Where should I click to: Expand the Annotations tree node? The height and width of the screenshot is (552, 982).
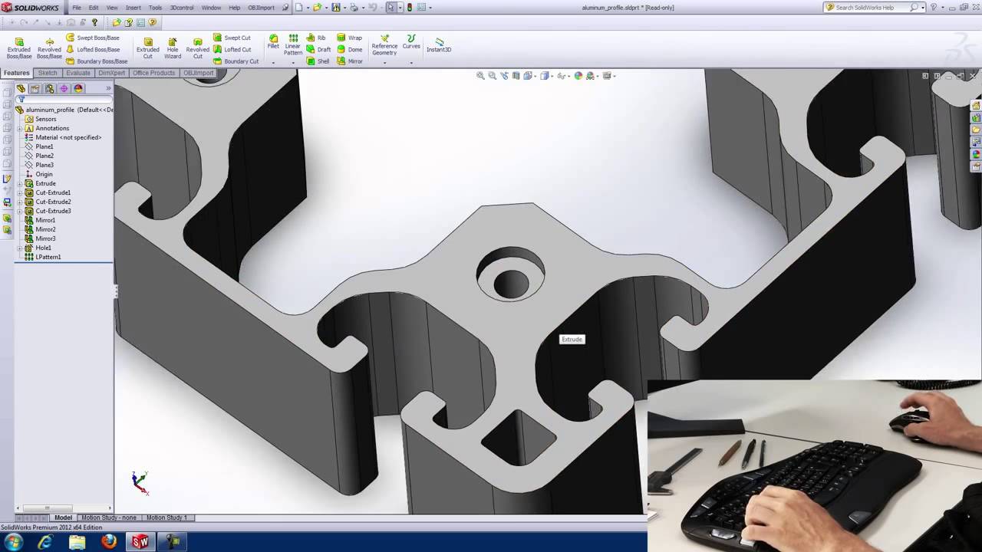pyautogui.click(x=19, y=128)
